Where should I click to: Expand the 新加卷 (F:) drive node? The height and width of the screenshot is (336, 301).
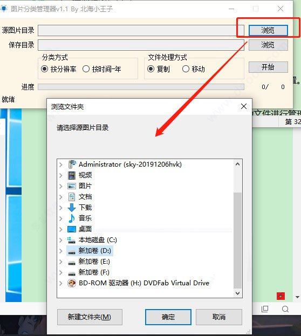pyautogui.click(x=61, y=272)
